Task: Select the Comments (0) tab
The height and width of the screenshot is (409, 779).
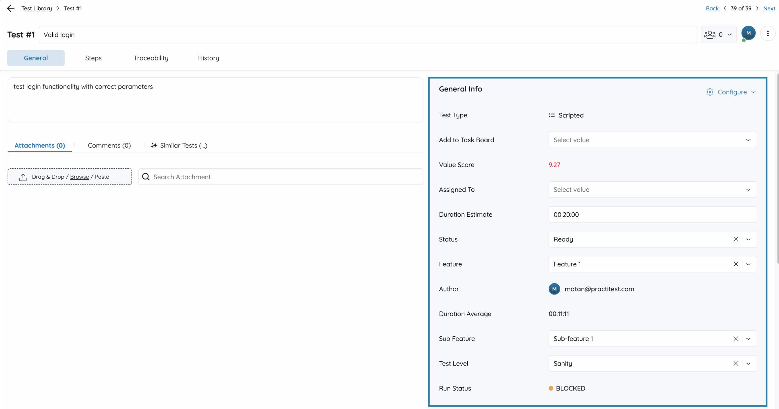Action: click(109, 146)
